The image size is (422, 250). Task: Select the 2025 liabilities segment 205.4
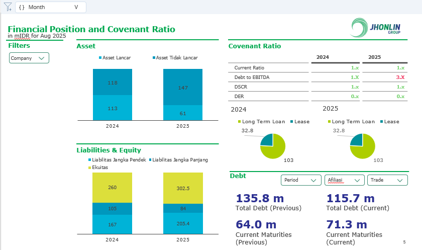(183, 223)
